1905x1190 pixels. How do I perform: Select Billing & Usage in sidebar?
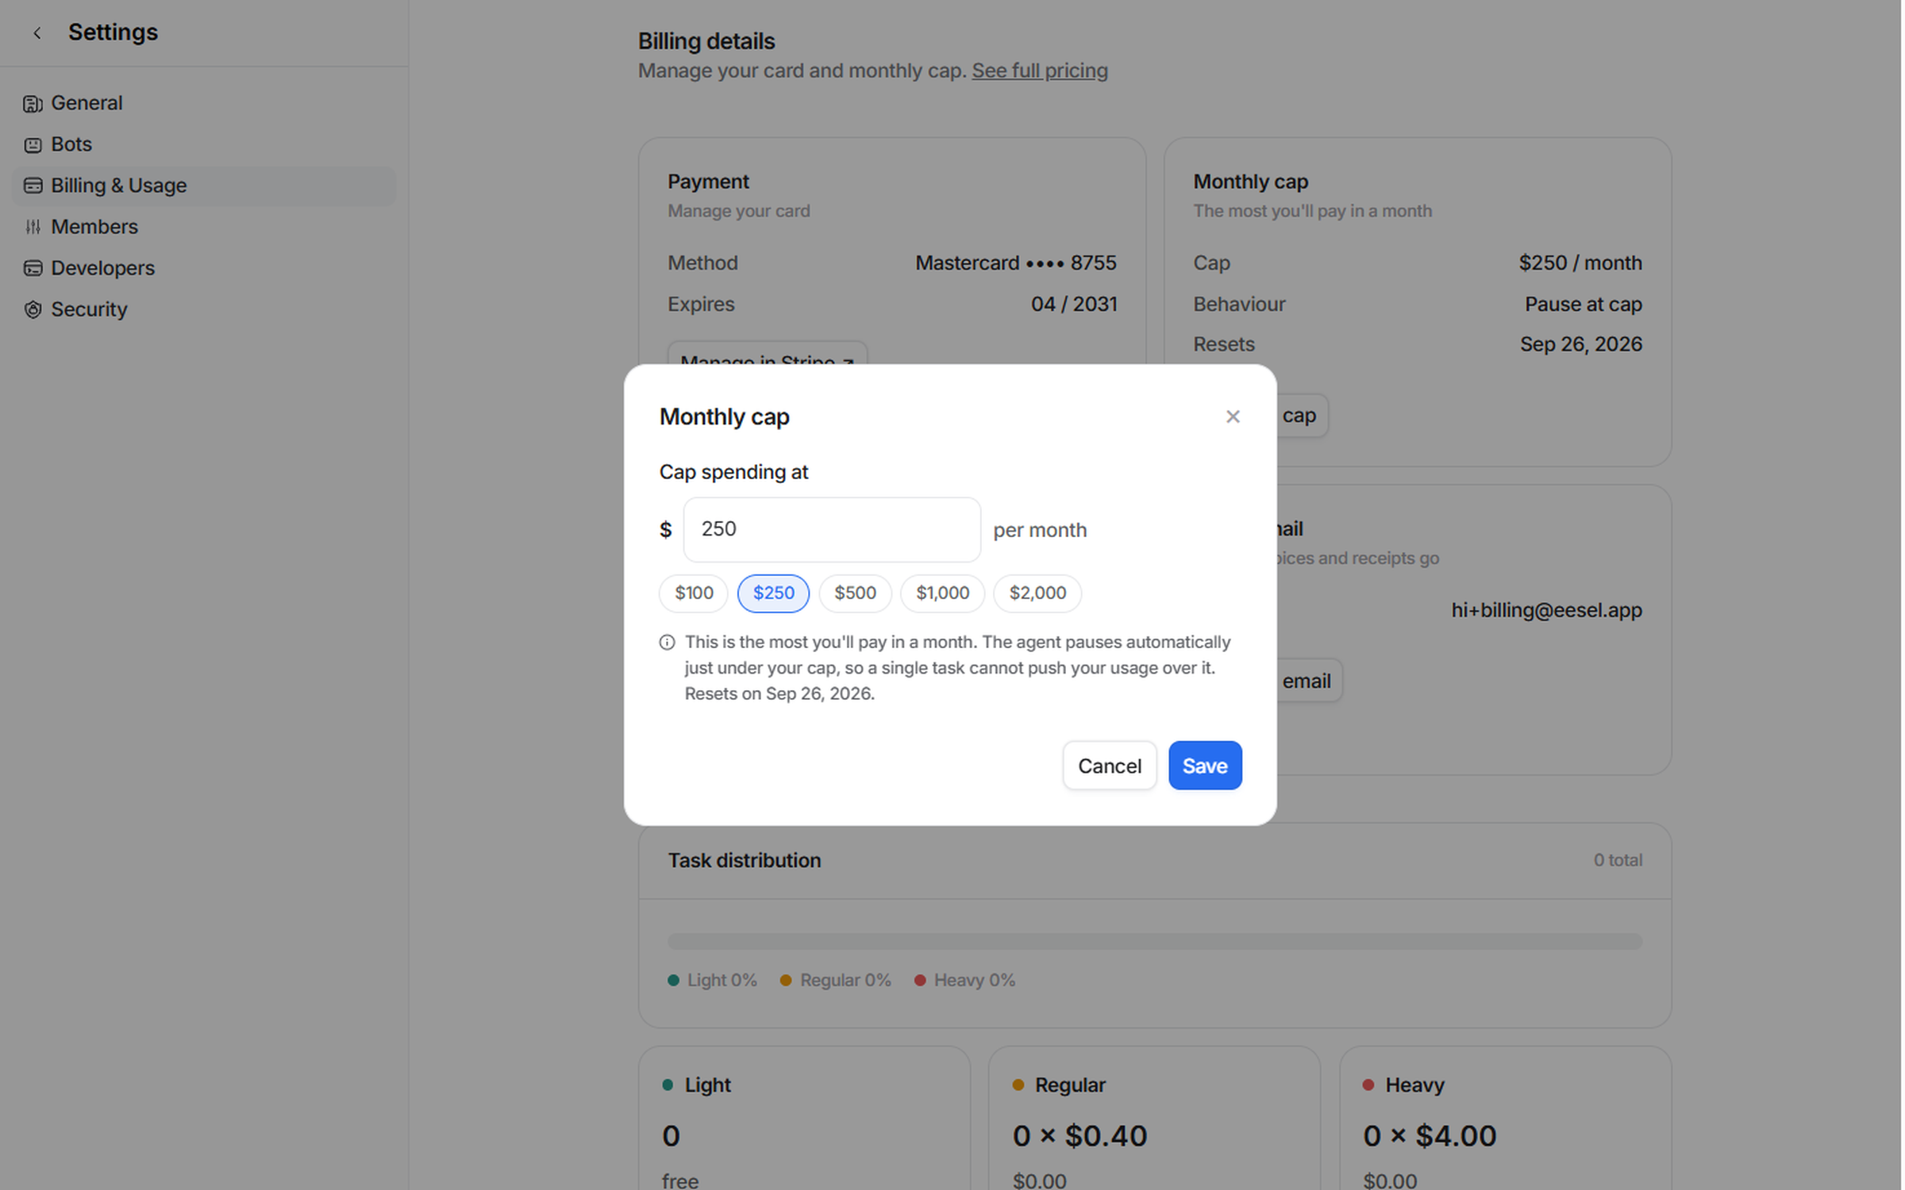[x=203, y=186]
